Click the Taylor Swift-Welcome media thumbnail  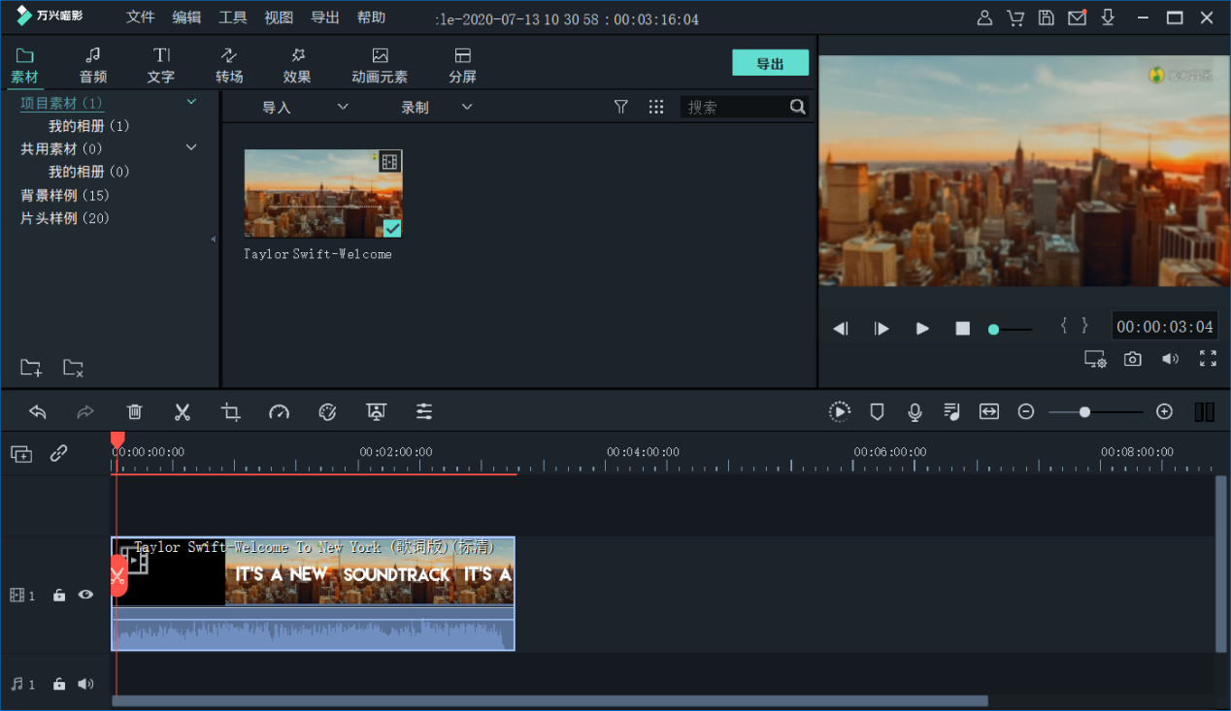(322, 194)
